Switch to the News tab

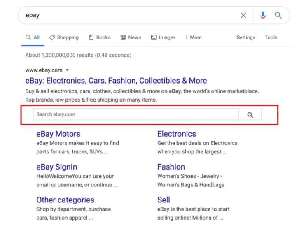pyautogui.click(x=131, y=37)
